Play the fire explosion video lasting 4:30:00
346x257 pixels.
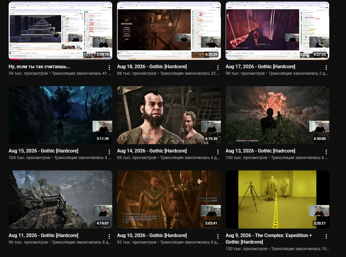(x=277, y=115)
